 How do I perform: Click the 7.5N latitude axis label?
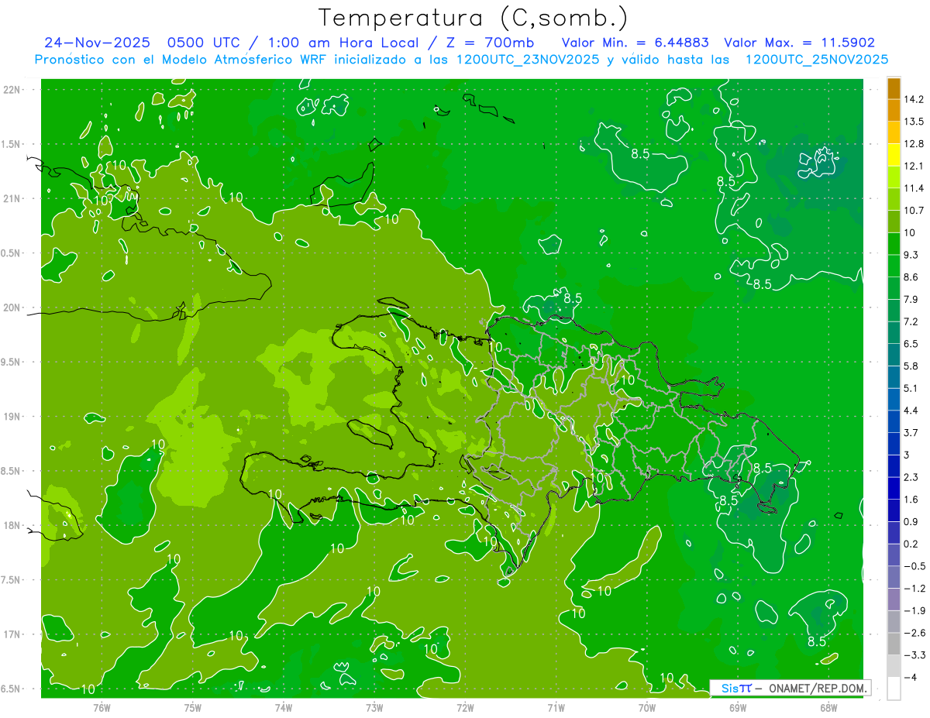coord(12,580)
